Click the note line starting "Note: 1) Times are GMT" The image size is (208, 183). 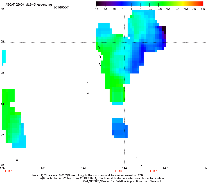pos(88,175)
